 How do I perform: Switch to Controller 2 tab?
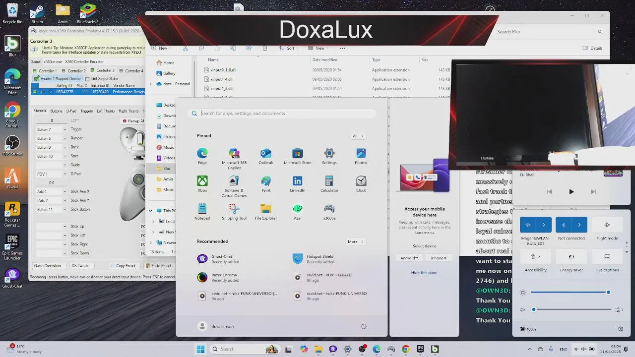click(x=74, y=70)
